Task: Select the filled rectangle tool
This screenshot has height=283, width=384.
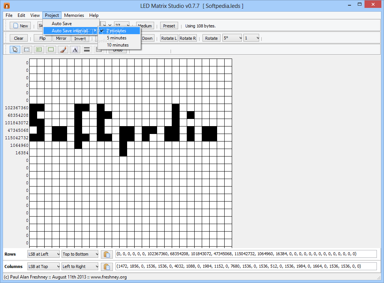Action: point(39,50)
